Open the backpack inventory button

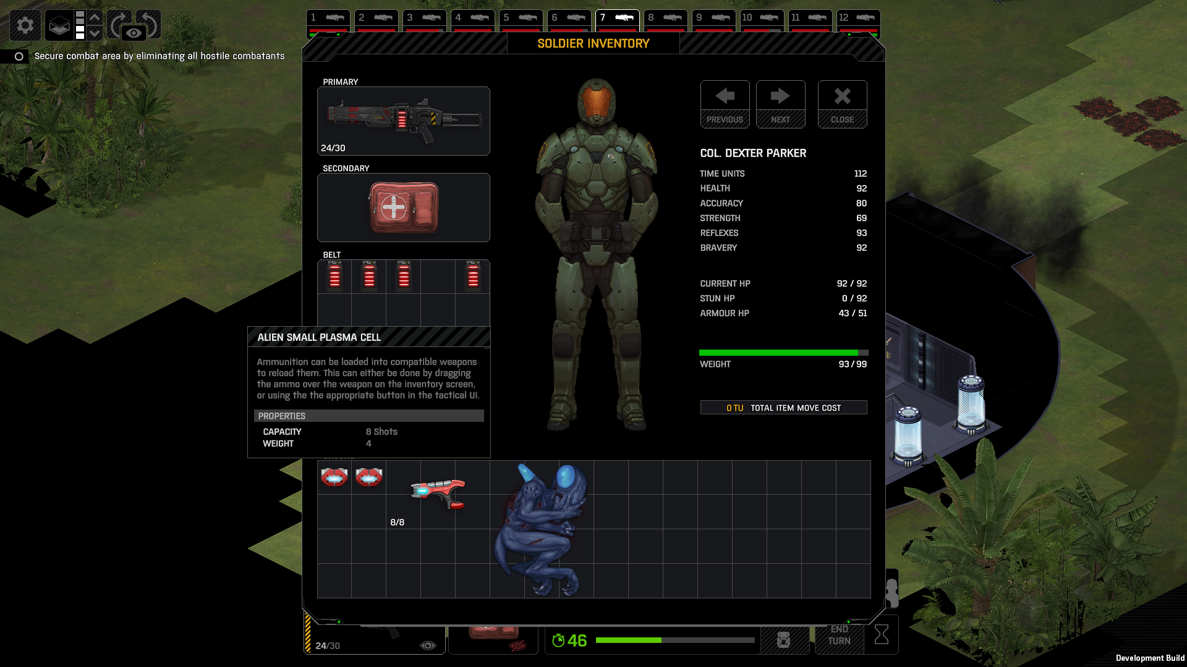click(x=783, y=640)
